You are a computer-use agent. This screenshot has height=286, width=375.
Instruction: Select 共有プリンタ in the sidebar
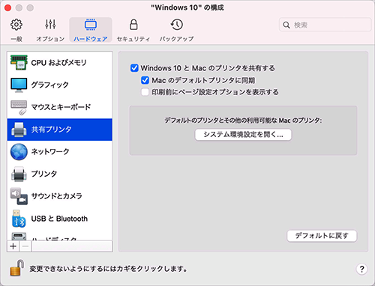coord(60,130)
